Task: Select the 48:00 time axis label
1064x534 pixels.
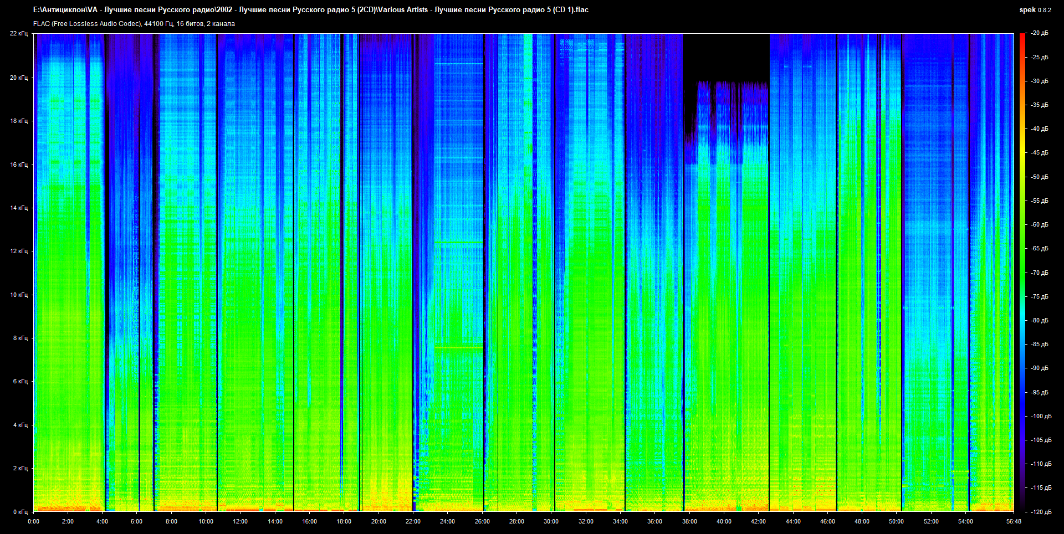Action: (x=862, y=521)
